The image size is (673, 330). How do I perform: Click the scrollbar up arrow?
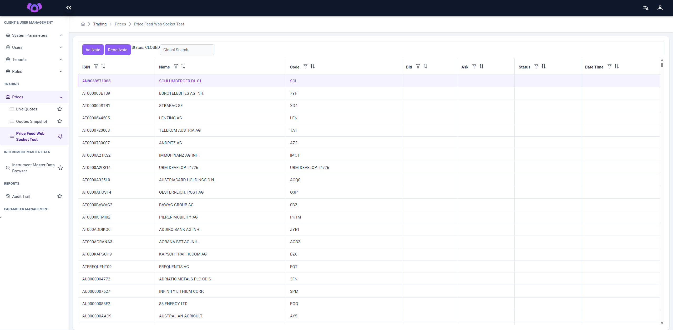pyautogui.click(x=662, y=60)
